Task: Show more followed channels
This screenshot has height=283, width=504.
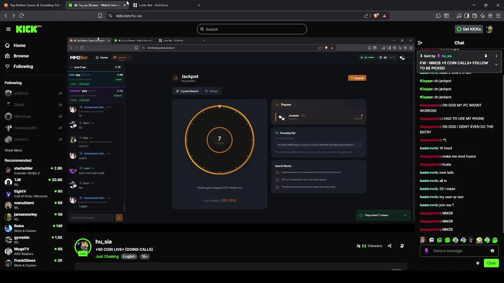Action: [x=13, y=151]
